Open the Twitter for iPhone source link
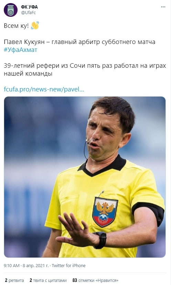 (x=68, y=265)
